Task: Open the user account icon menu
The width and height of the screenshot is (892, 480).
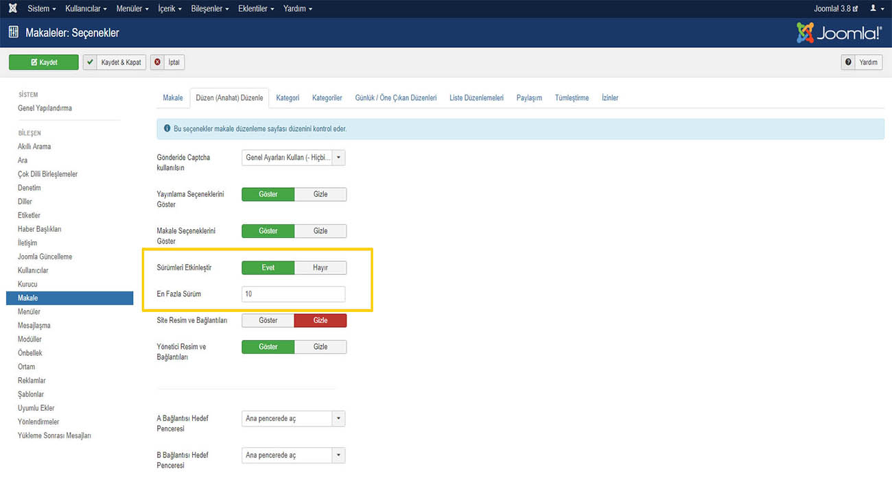Action: (877, 9)
